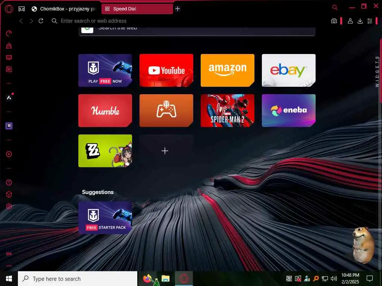382x286 pixels.
Task: Click the striped monitor icon in the sidebar
Action: 9,57
